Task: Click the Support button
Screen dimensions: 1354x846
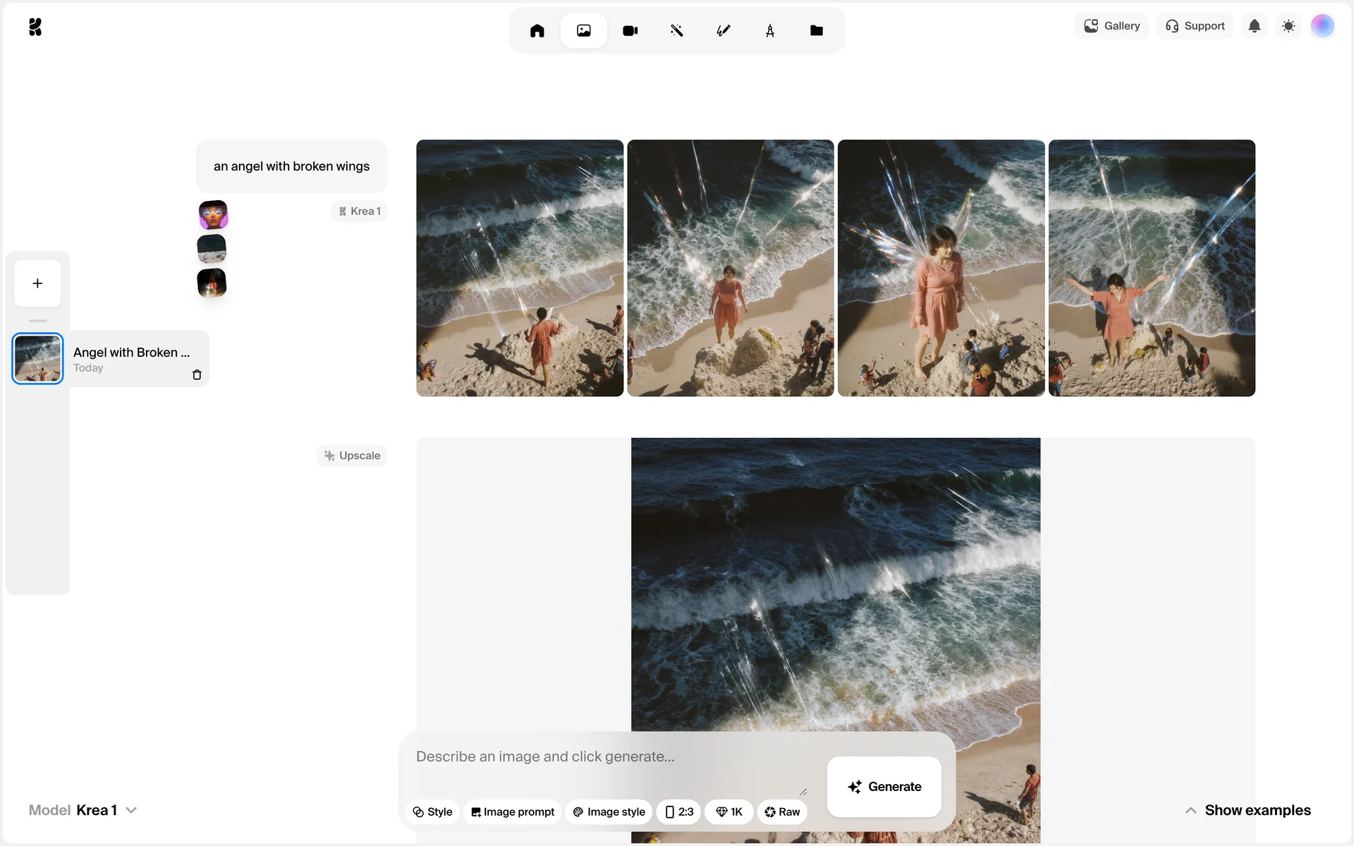Action: (1195, 26)
